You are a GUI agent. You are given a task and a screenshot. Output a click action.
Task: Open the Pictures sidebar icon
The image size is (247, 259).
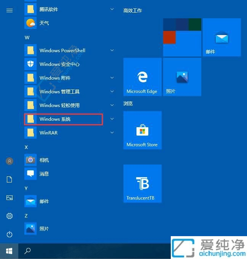[x=10, y=198]
